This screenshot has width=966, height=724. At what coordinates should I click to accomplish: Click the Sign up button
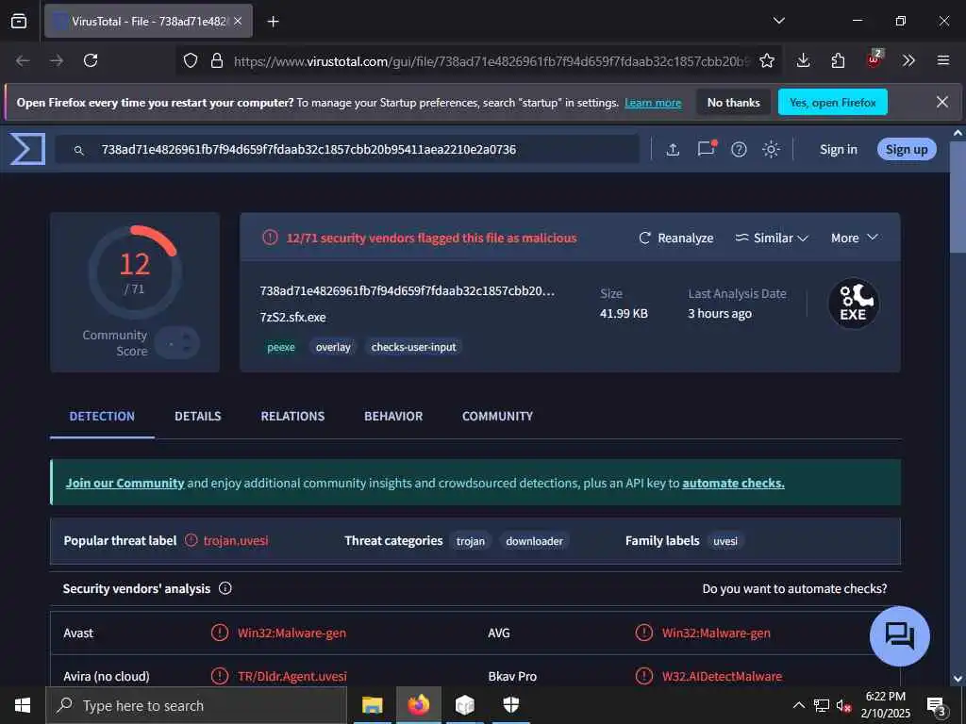907,150
